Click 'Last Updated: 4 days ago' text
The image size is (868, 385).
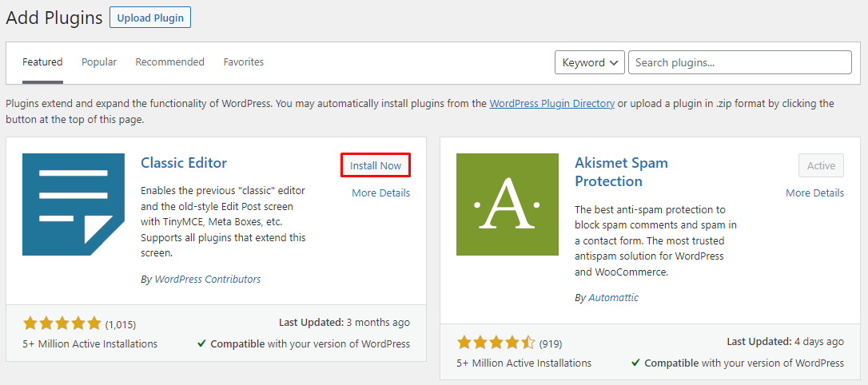786,342
